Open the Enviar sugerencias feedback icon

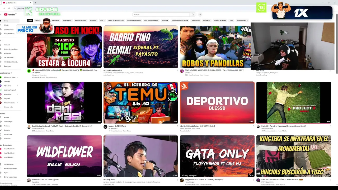pyautogui.click(x=1, y=177)
